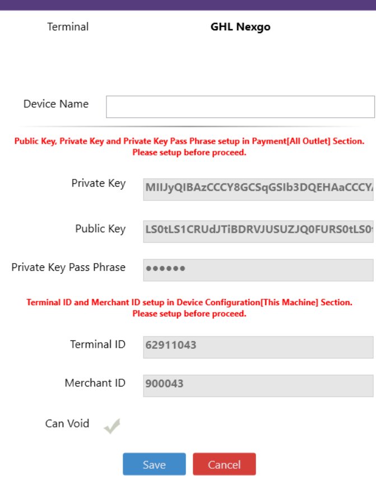Click the Merchant ID label
The image size is (376, 479).
pos(95,383)
